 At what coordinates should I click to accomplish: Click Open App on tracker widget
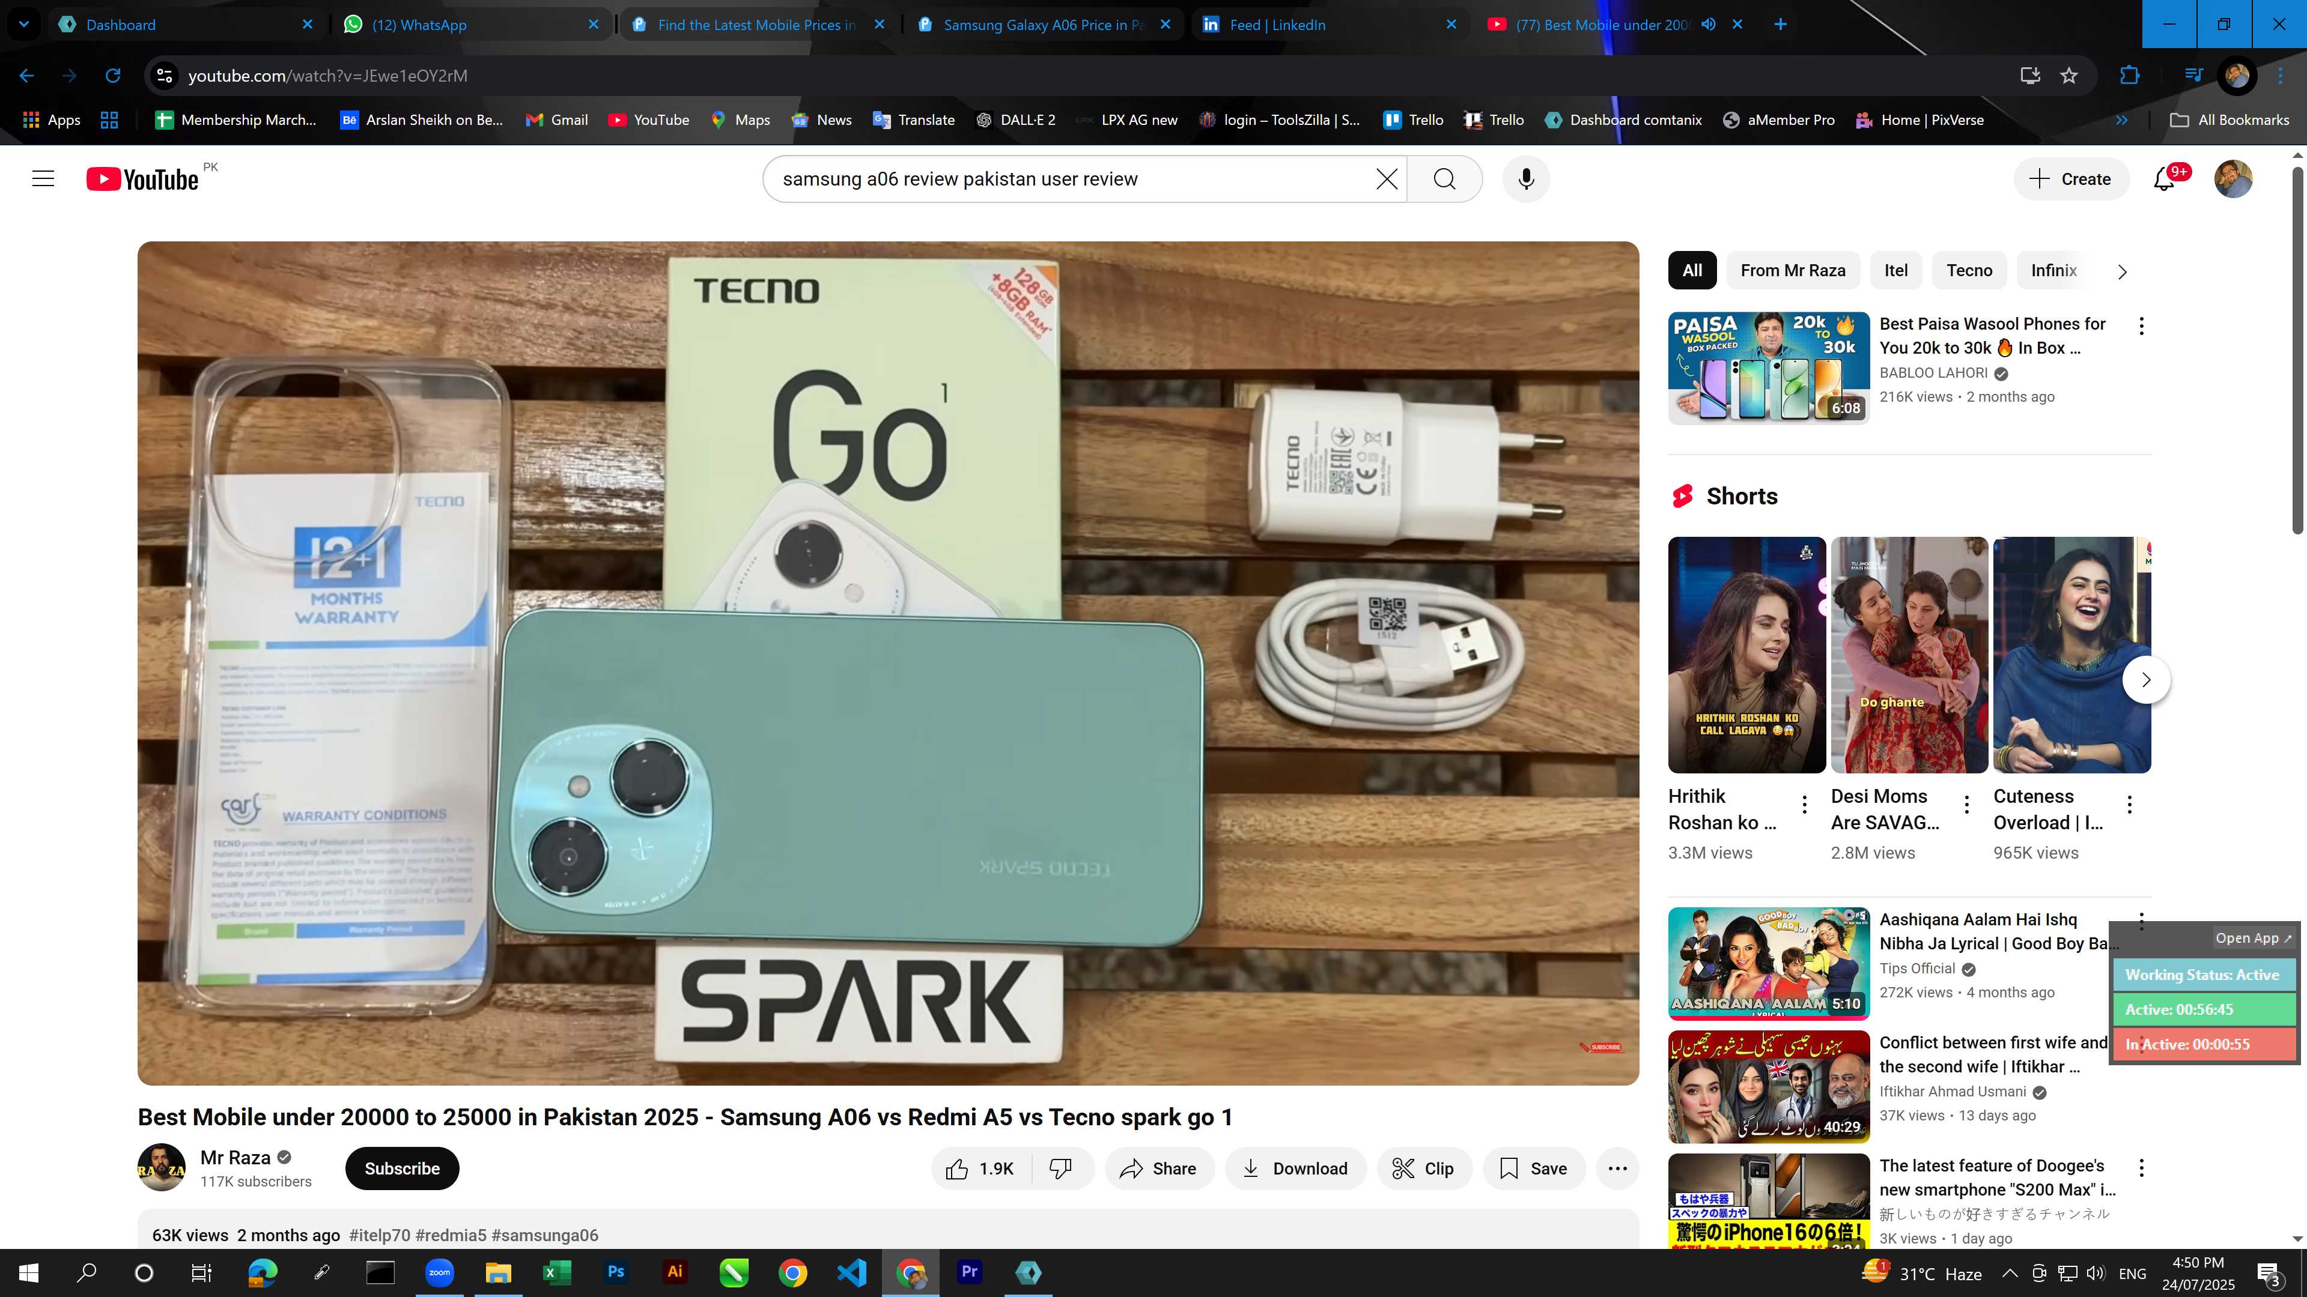click(2254, 938)
